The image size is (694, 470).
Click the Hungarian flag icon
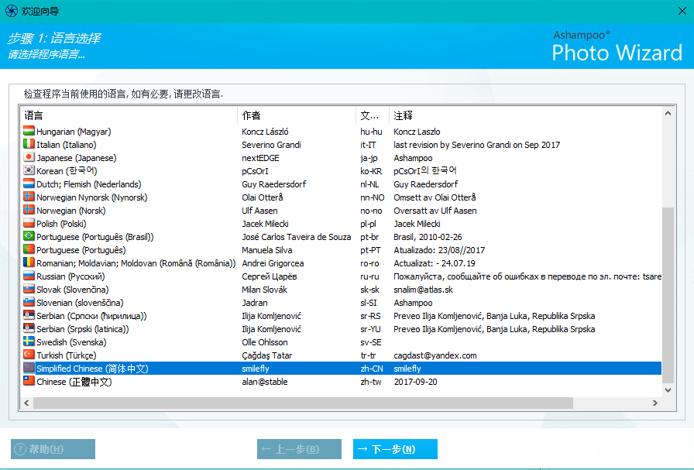coord(29,132)
